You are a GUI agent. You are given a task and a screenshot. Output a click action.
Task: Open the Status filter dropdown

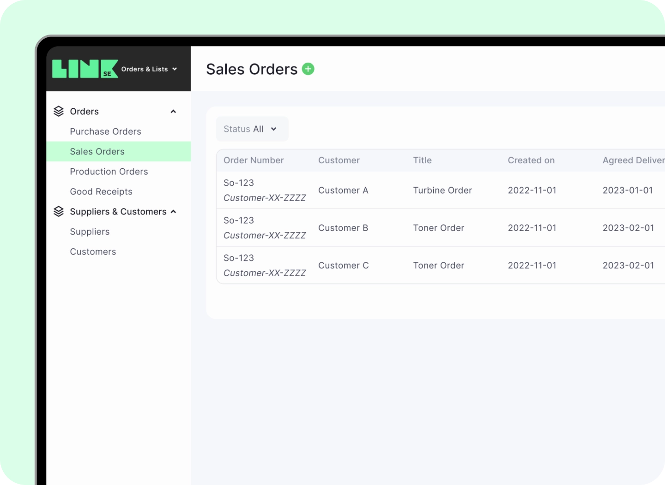[252, 129]
